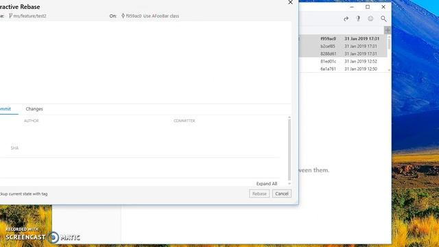Click the date 31 Jan 2019 12:50
This screenshot has height=247, width=439.
(361, 69)
